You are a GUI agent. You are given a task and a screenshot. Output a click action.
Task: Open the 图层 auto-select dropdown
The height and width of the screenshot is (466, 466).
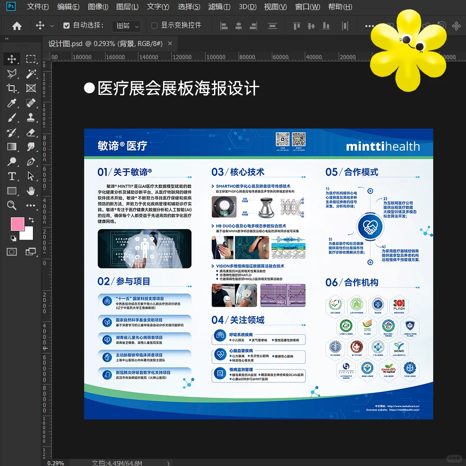126,26
